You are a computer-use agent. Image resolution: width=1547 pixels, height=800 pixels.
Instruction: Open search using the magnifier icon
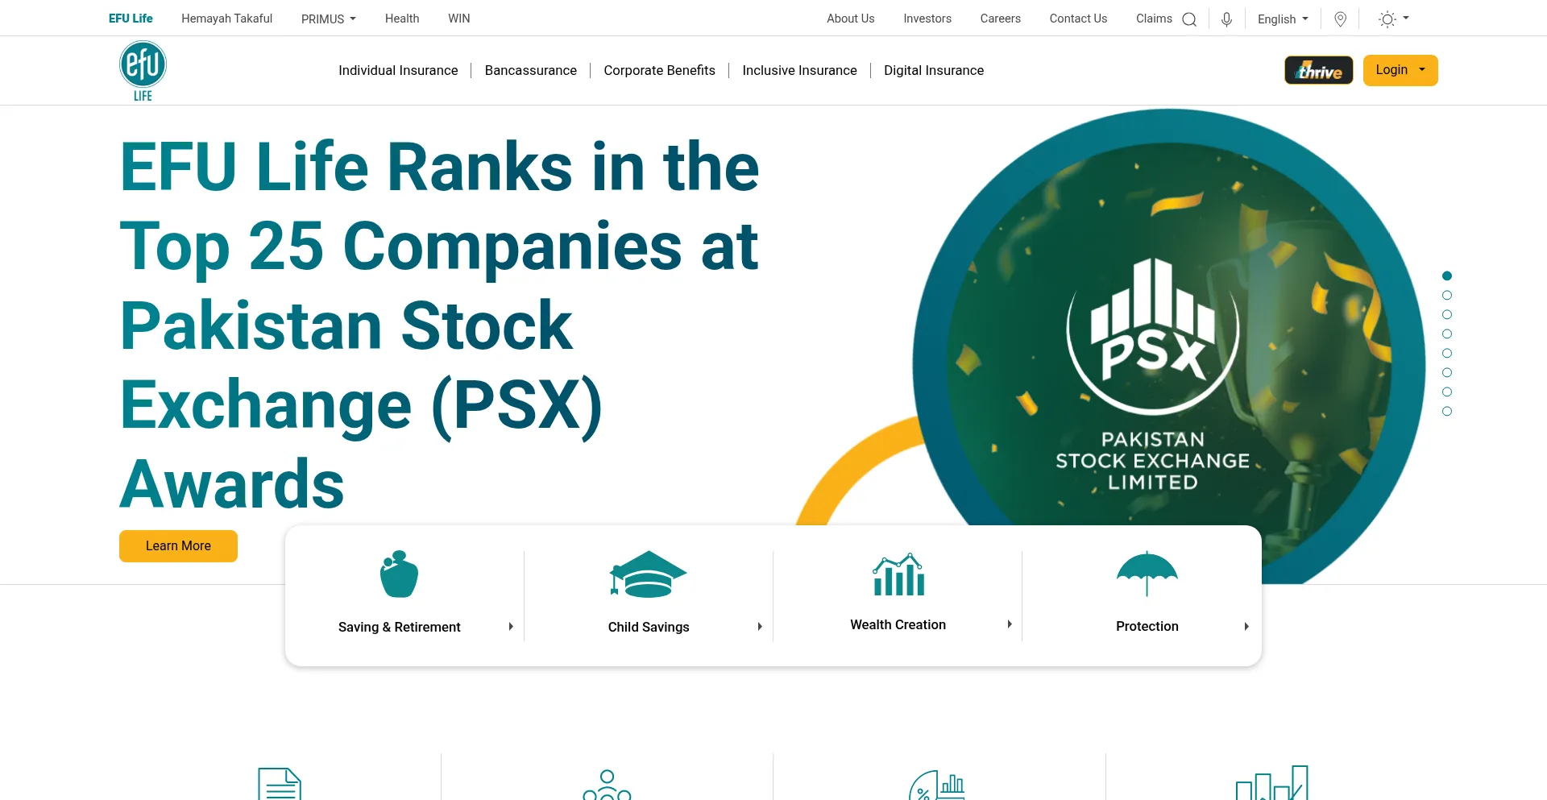1189,19
